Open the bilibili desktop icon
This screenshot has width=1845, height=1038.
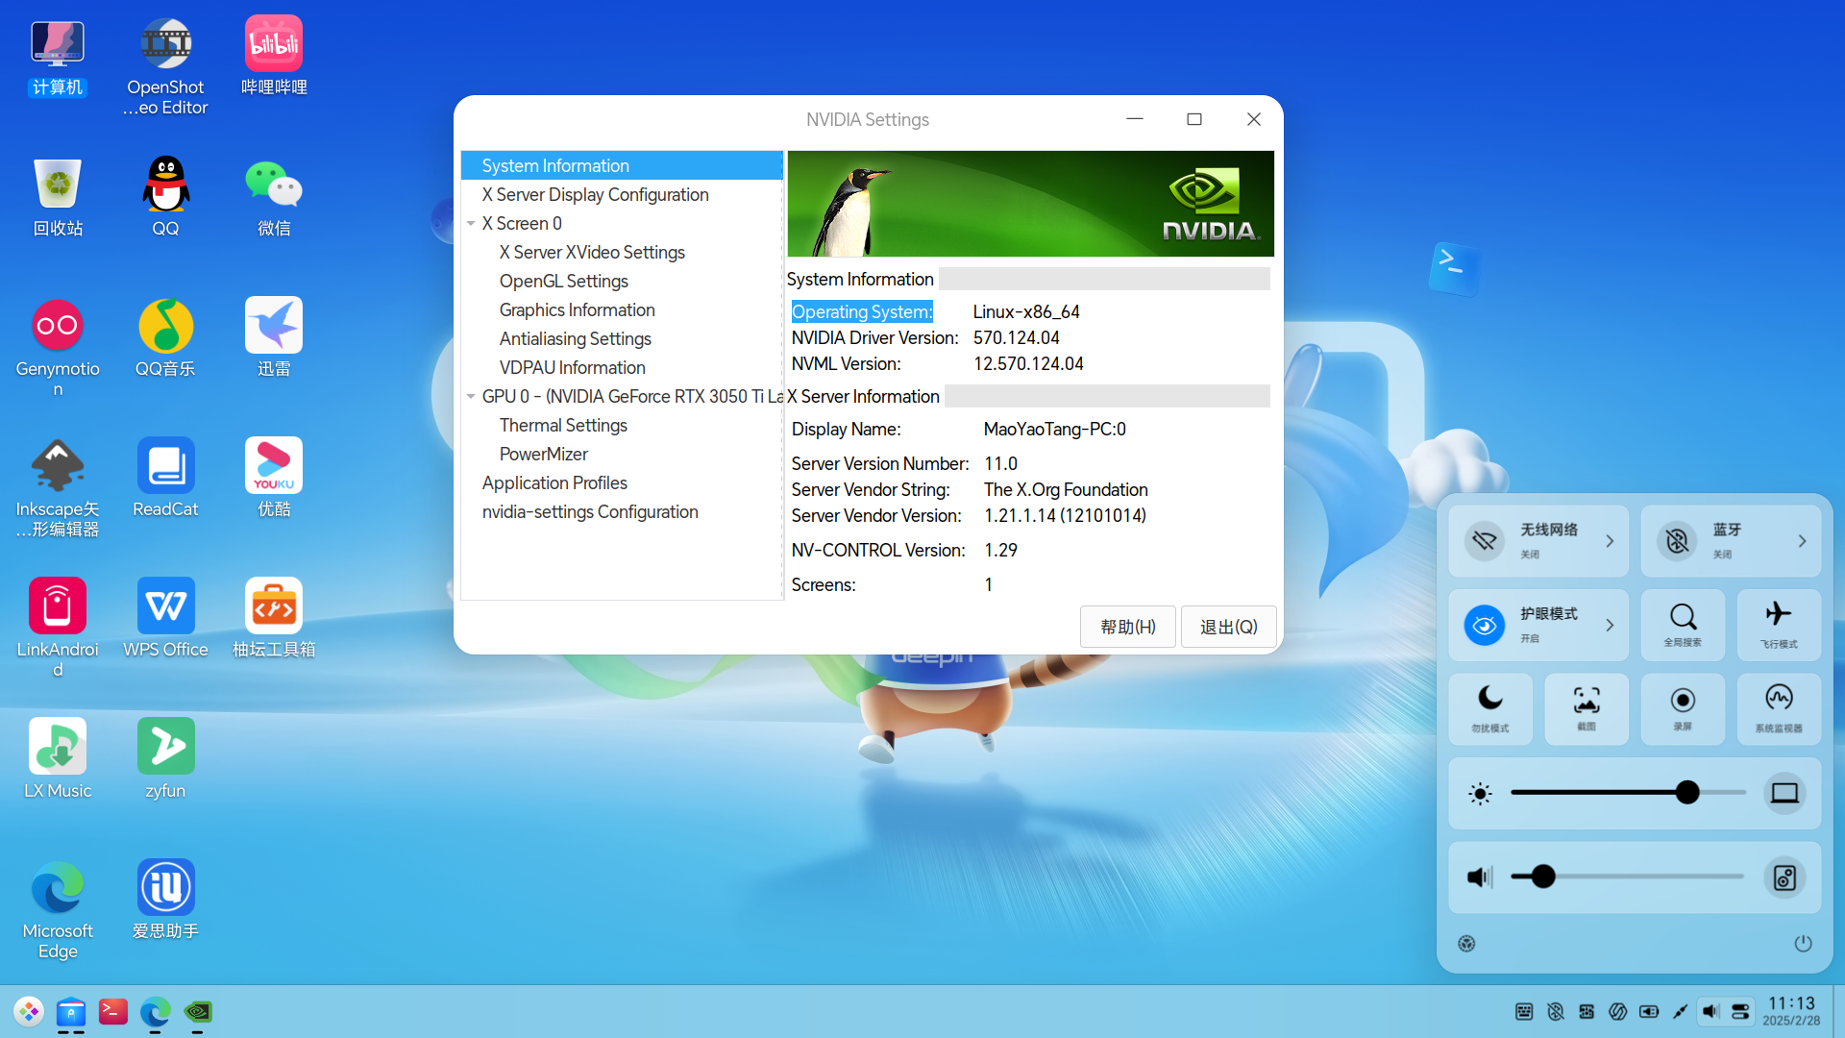[x=274, y=56]
